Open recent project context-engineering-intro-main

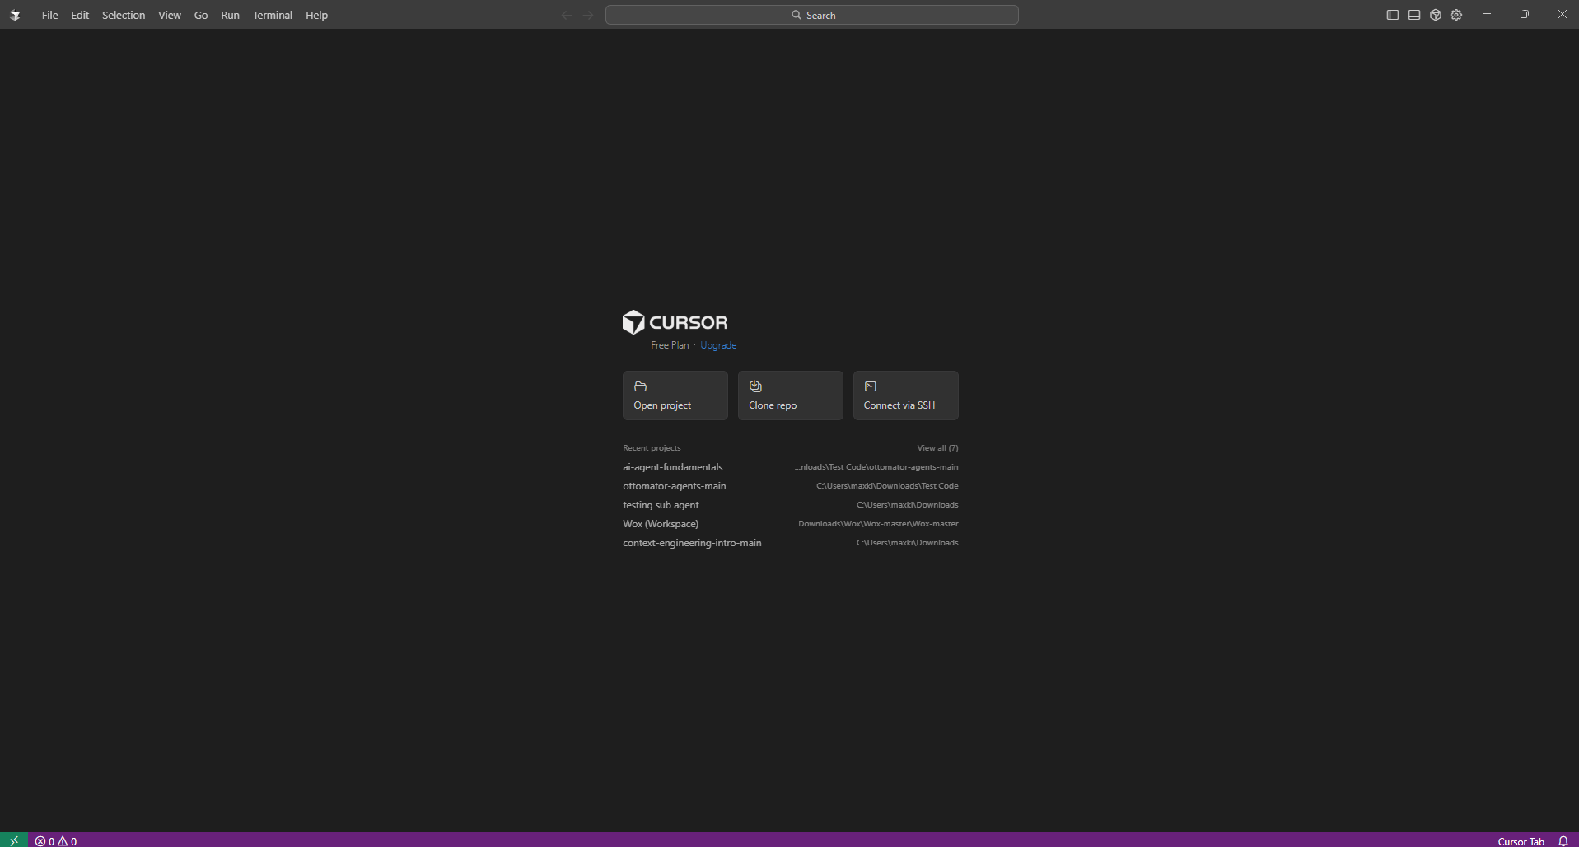point(791,543)
